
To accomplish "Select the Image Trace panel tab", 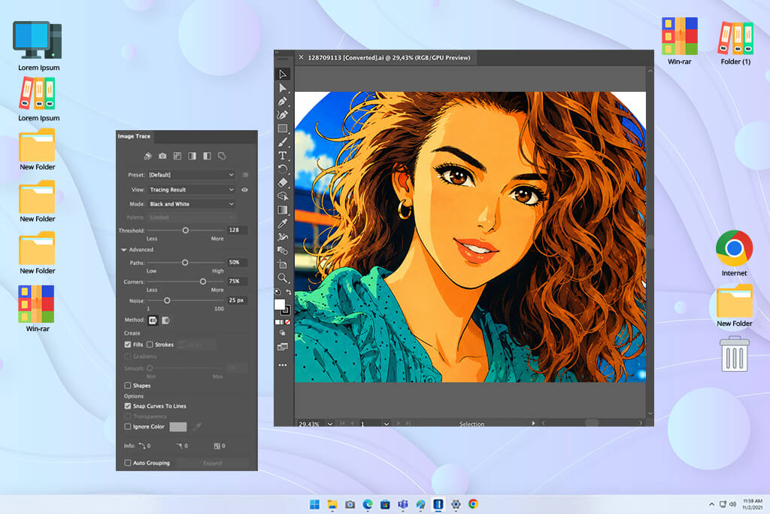I will coord(134,136).
